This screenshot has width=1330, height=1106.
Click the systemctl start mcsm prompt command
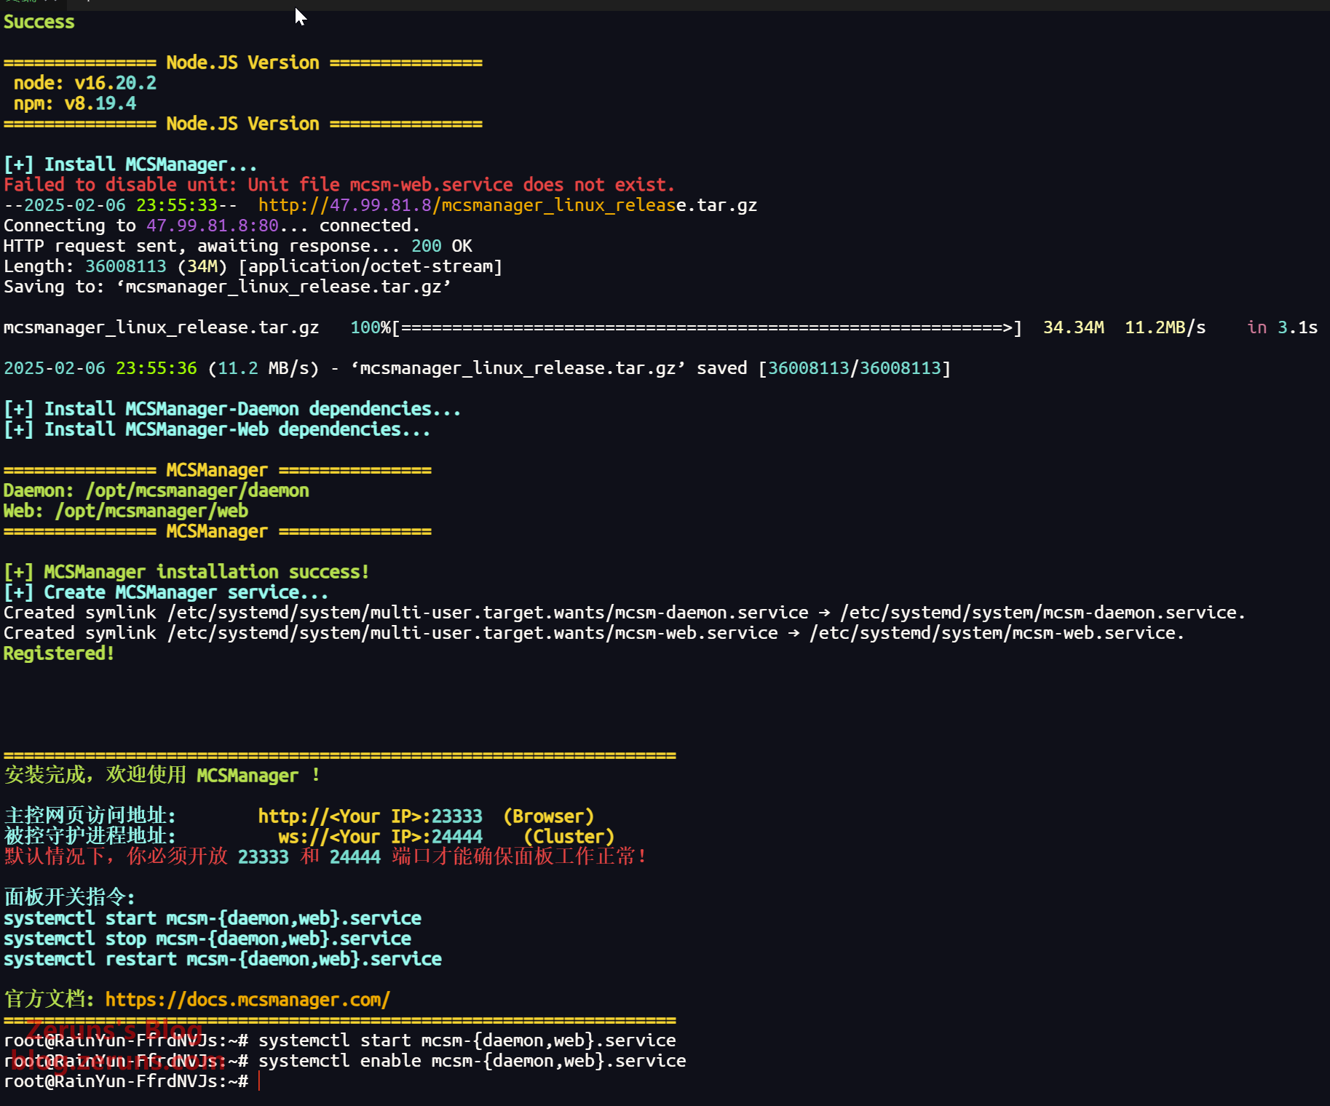467,1041
